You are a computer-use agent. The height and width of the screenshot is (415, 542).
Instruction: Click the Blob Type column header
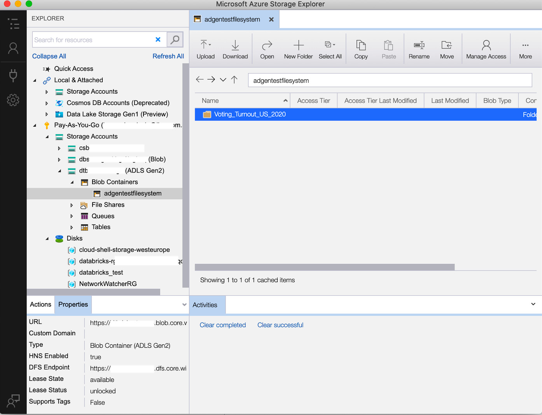click(x=497, y=101)
